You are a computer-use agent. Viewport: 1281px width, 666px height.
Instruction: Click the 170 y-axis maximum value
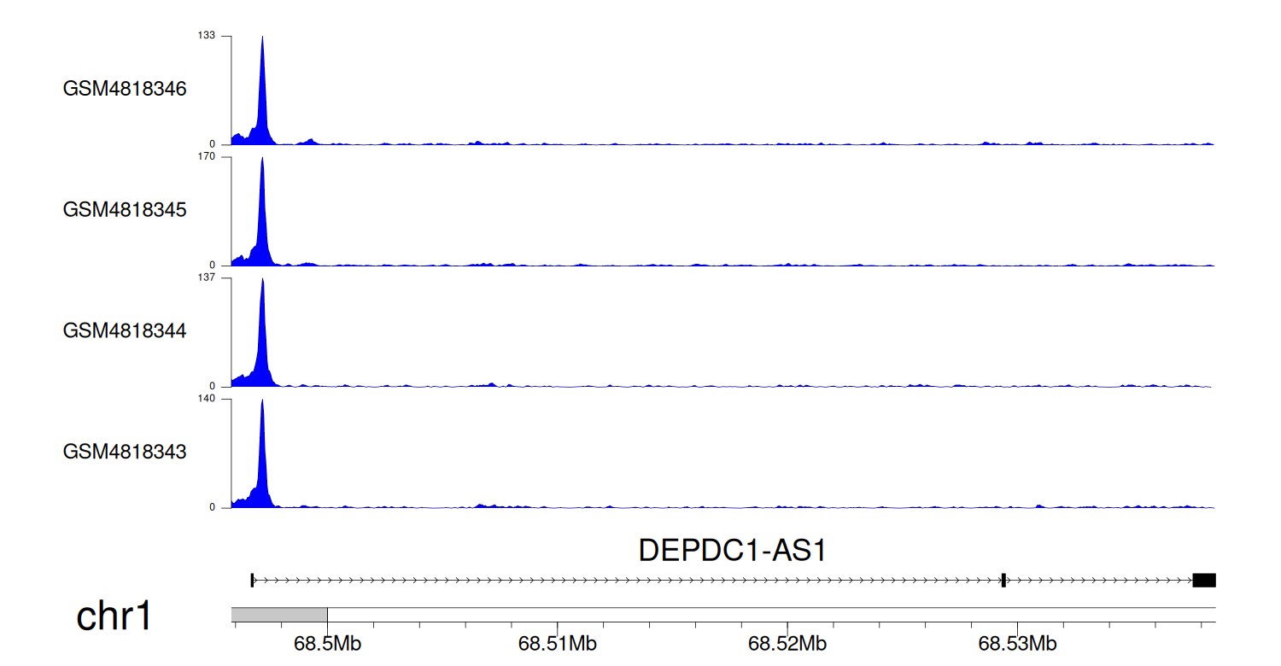[x=207, y=157]
